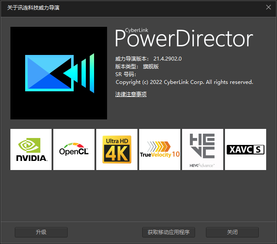This screenshot has width=277, height=244.
Task: Close the about dialog with X icon
Action: [268, 7]
